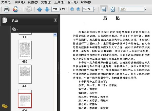Click the Pages panel icon
Image resolution: width=152 pixels, height=111 pixels.
5,20
